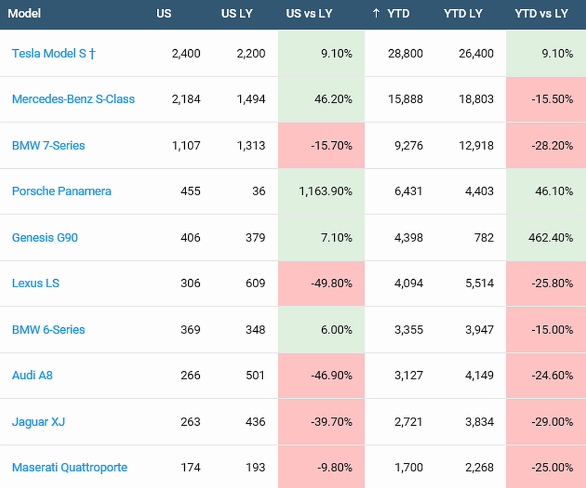Select the 2,200 US LY value
This screenshot has height=488, width=586.
click(x=251, y=53)
